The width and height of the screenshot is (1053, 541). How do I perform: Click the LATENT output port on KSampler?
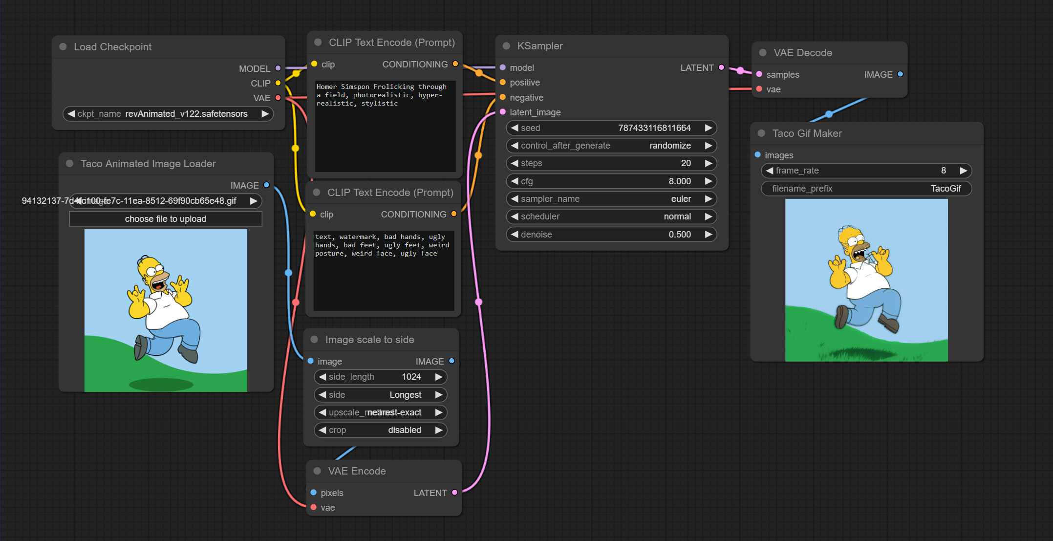(721, 67)
